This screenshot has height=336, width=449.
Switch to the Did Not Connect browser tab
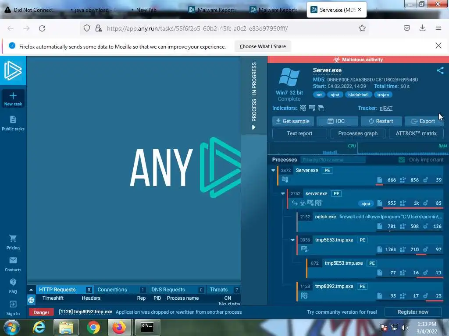click(30, 10)
